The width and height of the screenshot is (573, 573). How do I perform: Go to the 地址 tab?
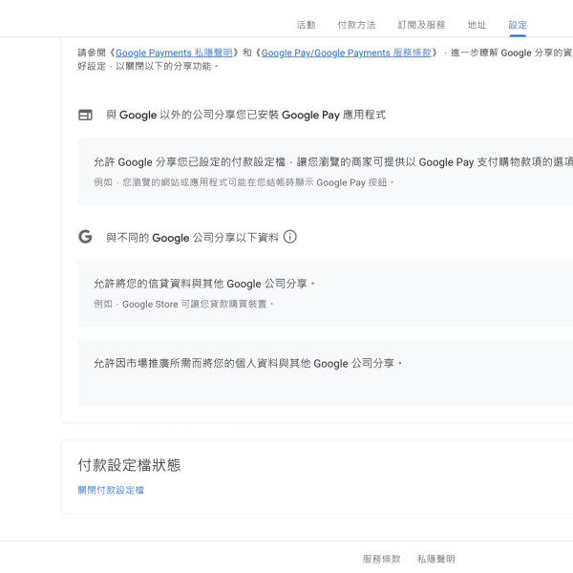tap(477, 25)
